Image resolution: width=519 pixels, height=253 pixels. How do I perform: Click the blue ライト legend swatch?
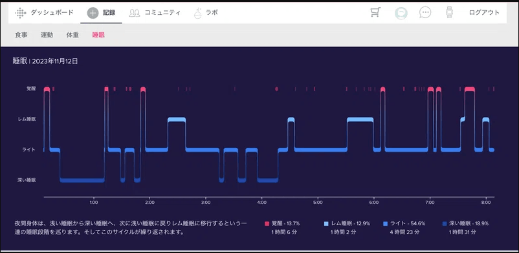(x=384, y=224)
